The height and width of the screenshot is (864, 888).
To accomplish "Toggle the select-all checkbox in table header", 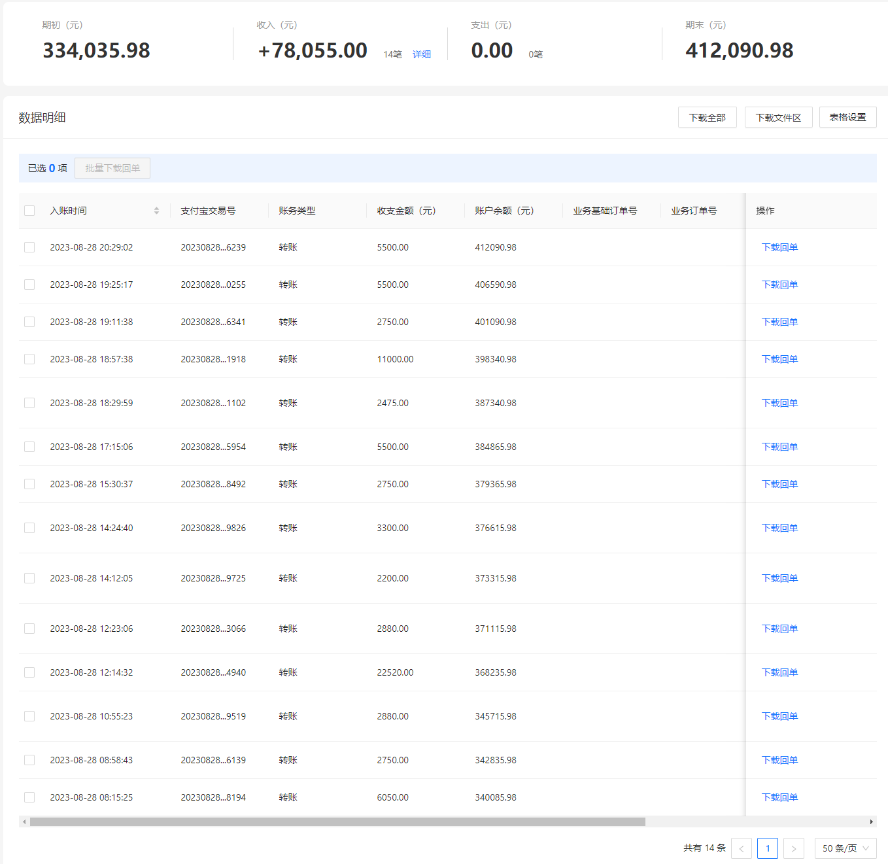I will pyautogui.click(x=29, y=211).
